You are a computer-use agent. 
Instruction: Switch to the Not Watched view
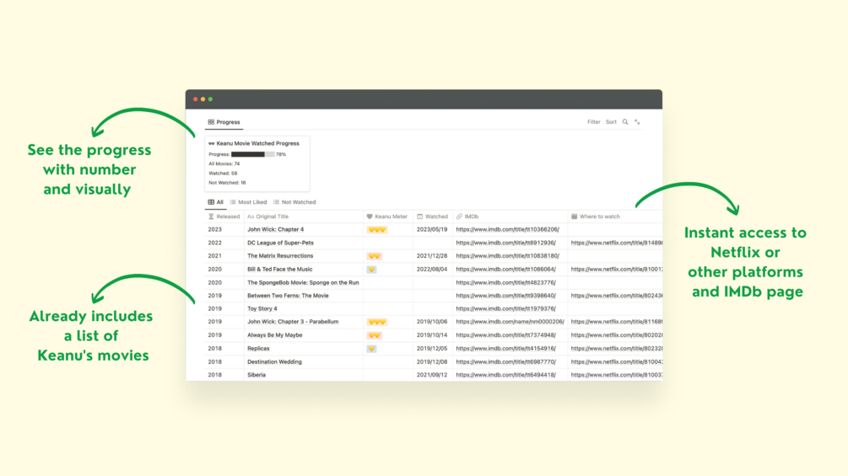point(294,202)
